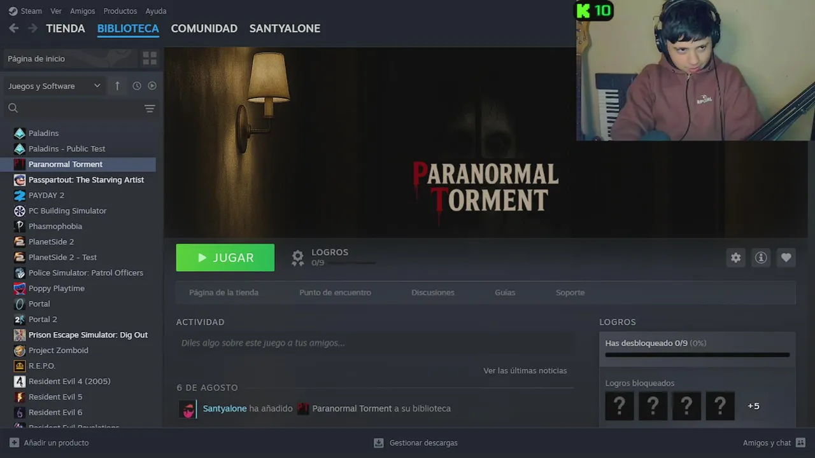Open the Guías link
Image resolution: width=815 pixels, height=458 pixels.
[505, 293]
